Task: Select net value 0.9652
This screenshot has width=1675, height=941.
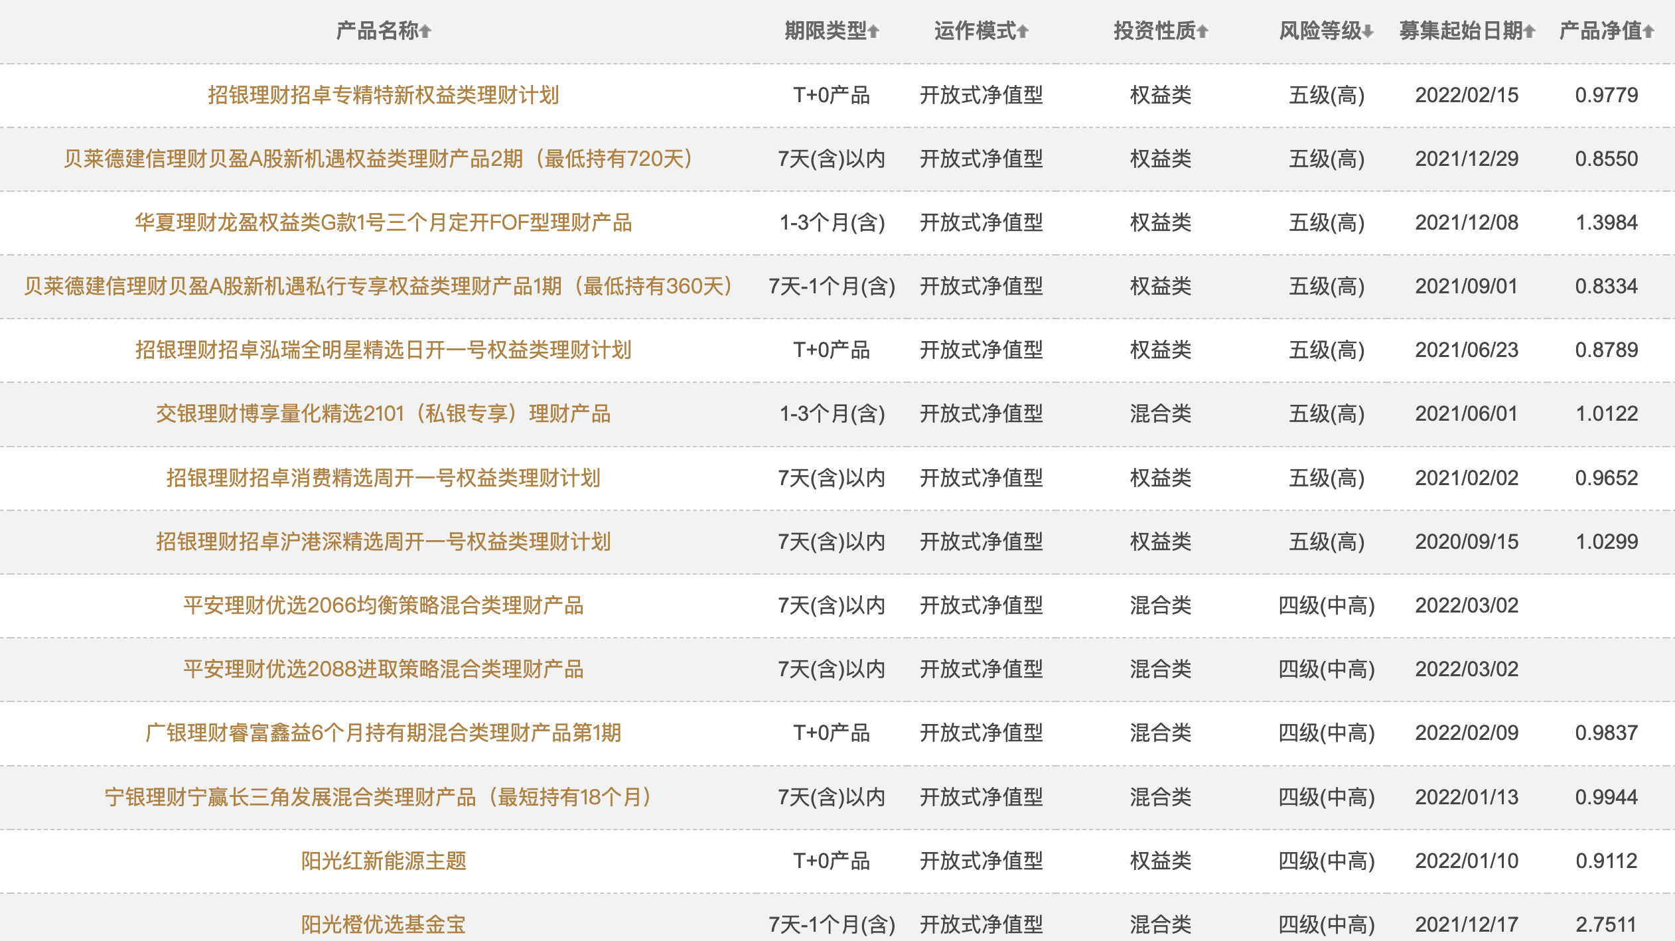Action: (1607, 478)
